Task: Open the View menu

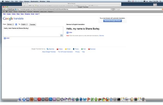Action: point(21,1)
